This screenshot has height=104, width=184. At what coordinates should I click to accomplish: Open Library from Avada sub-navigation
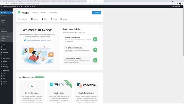64,19
